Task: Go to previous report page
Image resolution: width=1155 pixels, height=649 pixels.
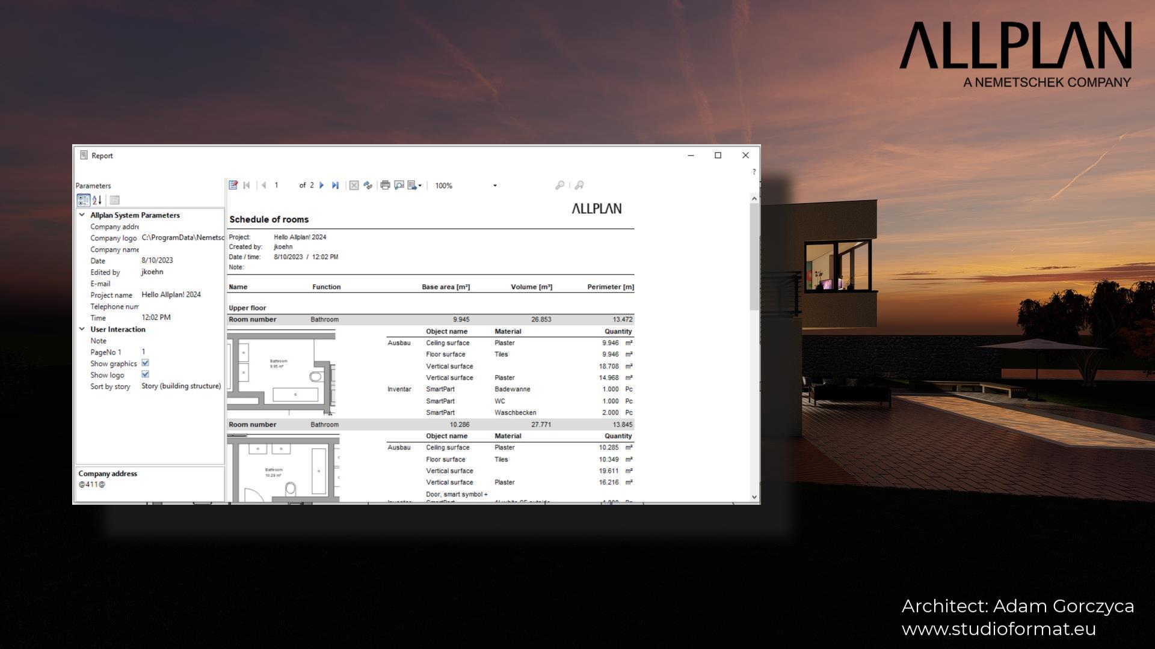Action: click(263, 185)
